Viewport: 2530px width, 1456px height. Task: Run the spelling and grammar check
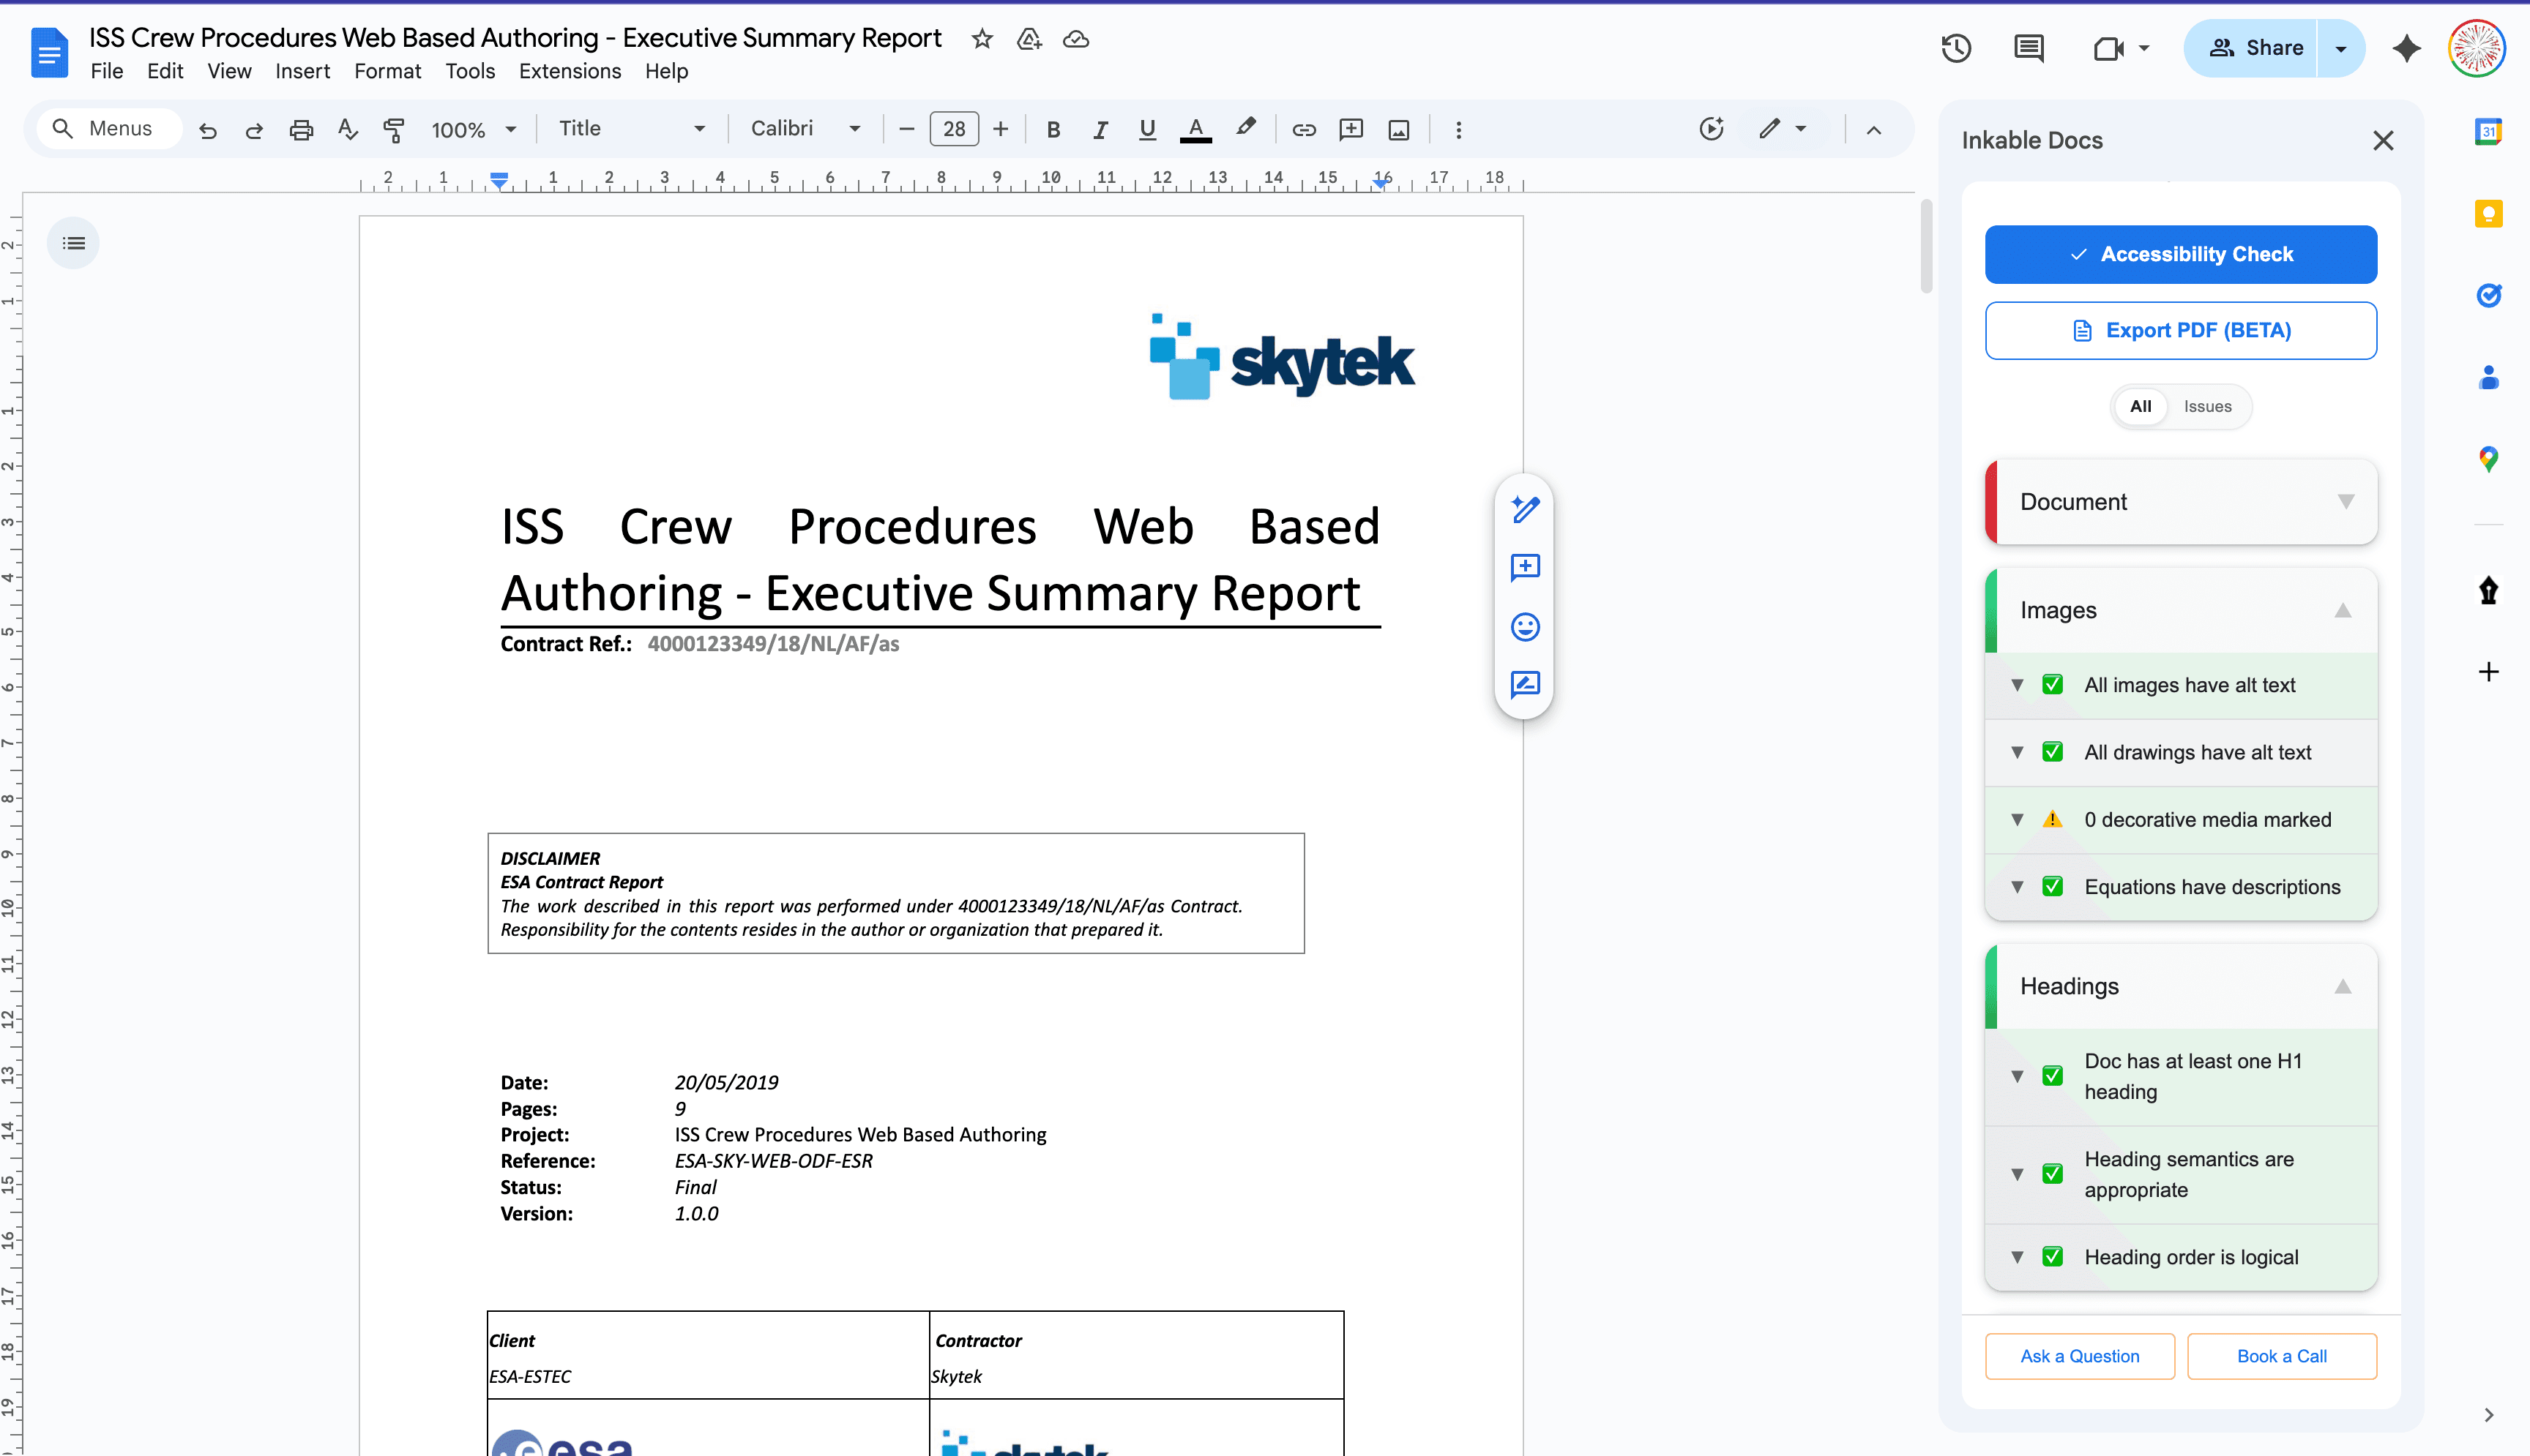(x=347, y=129)
